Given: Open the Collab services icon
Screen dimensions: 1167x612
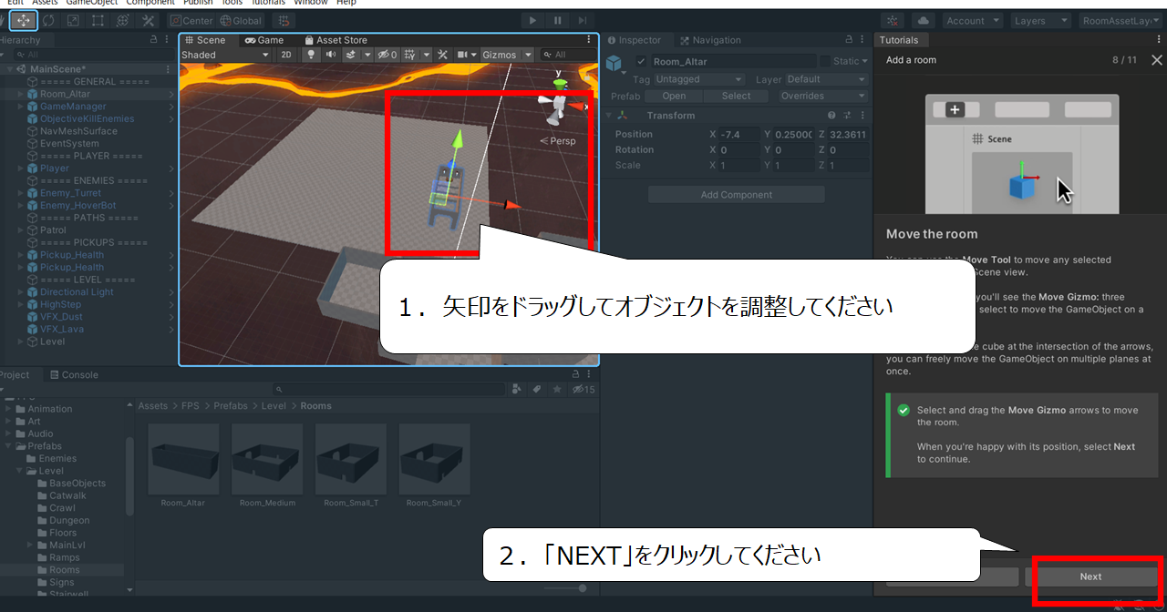Looking at the screenshot, I should [893, 20].
